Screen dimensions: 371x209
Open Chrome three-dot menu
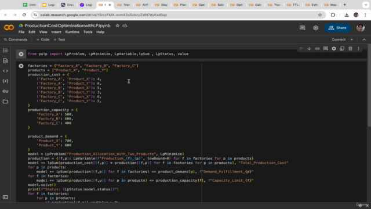[x=365, y=15]
